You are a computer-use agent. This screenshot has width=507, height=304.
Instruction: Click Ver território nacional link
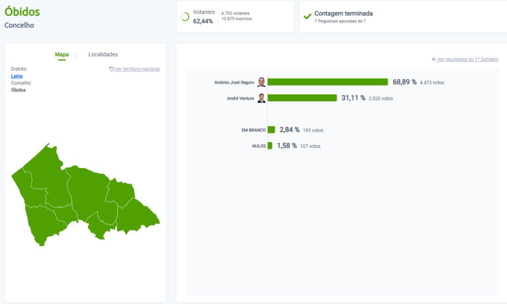pyautogui.click(x=138, y=69)
